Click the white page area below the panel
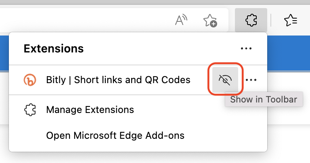This screenshot has height=163, width=310. pos(155,157)
